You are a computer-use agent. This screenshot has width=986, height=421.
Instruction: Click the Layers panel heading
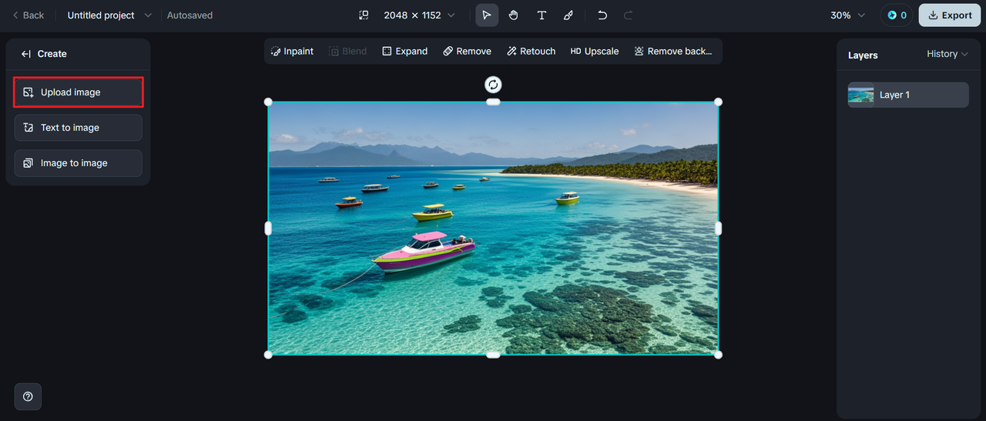[x=863, y=55]
